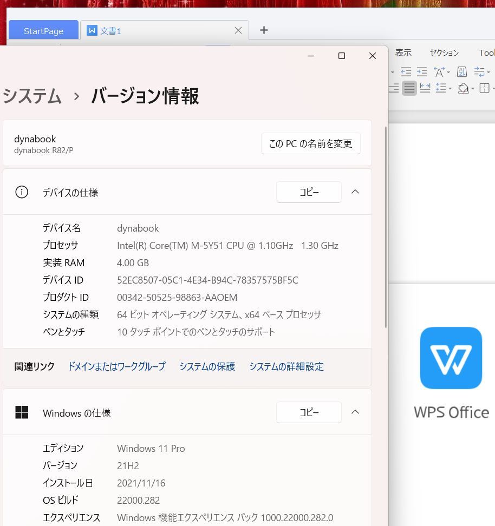Copy Windows specs with コピー button
This screenshot has width=495, height=526.
point(309,412)
